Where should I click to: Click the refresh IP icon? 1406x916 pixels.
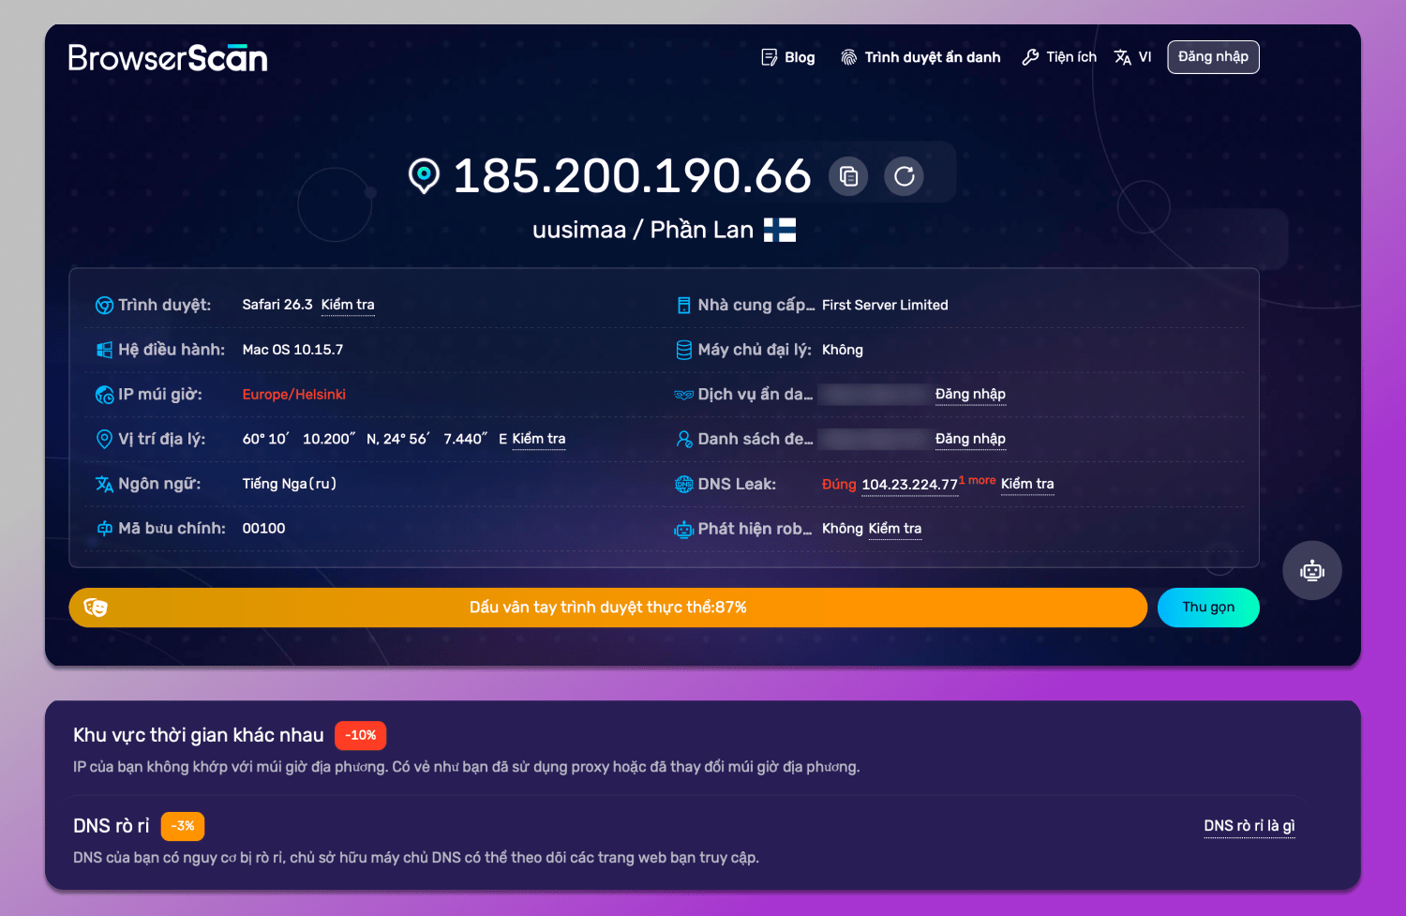click(x=903, y=175)
